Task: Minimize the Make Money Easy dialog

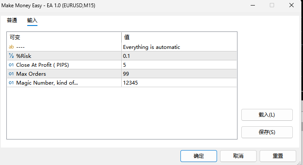Action: click(x=253, y=5)
